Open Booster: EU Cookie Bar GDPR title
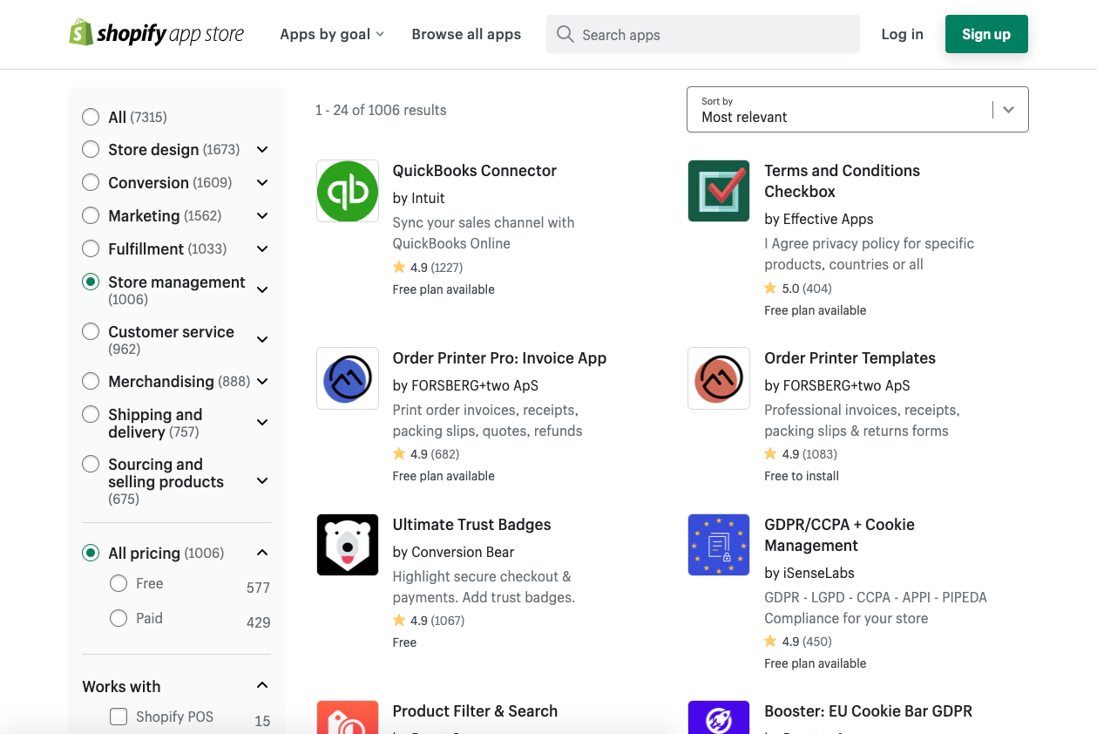The image size is (1097, 734). (869, 711)
